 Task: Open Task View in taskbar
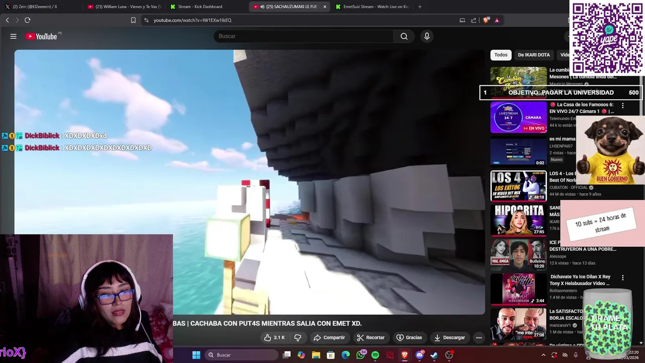click(x=287, y=355)
